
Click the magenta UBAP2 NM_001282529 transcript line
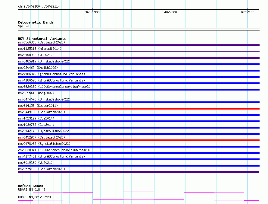click(139, 200)
